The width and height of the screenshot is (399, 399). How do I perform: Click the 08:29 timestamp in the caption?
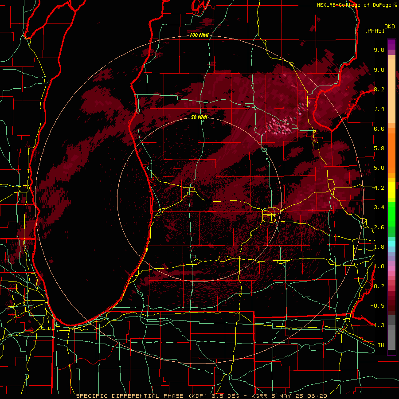click(x=317, y=396)
